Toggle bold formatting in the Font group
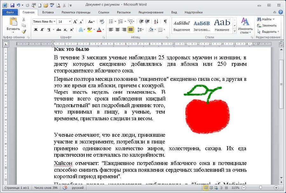This screenshot has width=286, height=193. pyautogui.click(x=36, y=30)
